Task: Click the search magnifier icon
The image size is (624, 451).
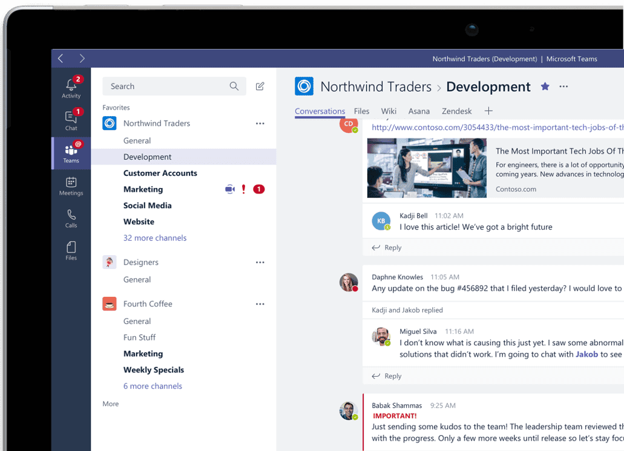Action: click(234, 86)
